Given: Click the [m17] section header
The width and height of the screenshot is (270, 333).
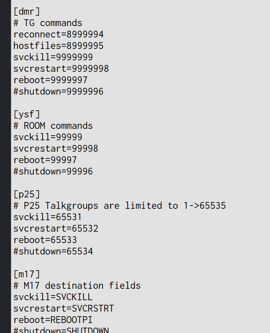Looking at the screenshot, I should pos(27,274).
